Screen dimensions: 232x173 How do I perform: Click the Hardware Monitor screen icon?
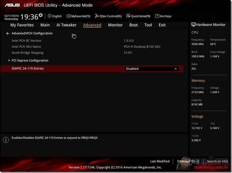[x=193, y=25]
